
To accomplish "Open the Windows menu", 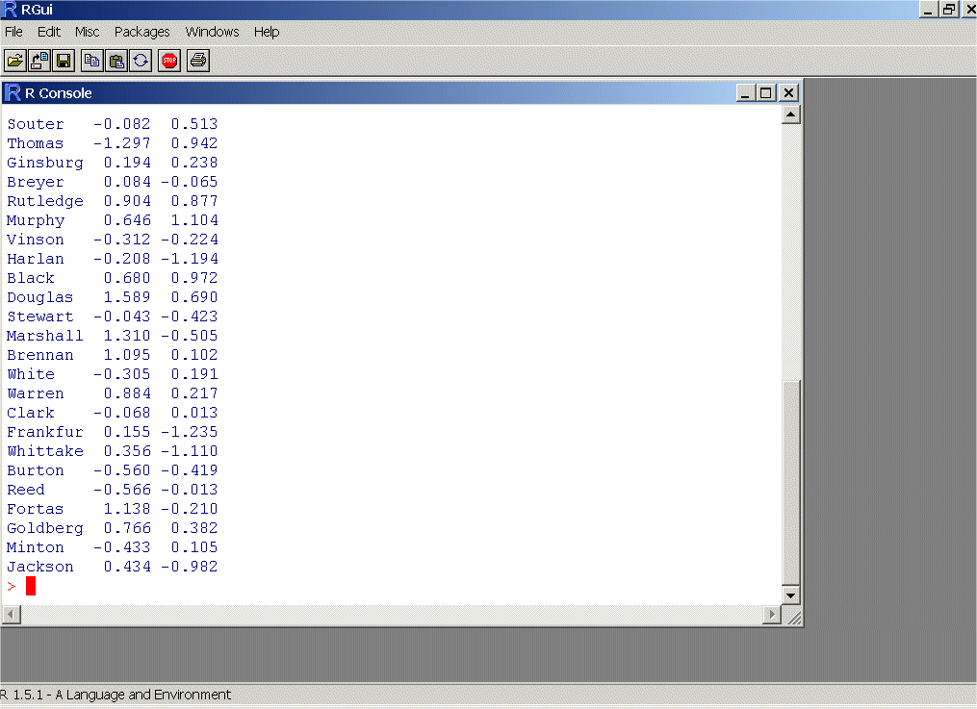I will [212, 32].
